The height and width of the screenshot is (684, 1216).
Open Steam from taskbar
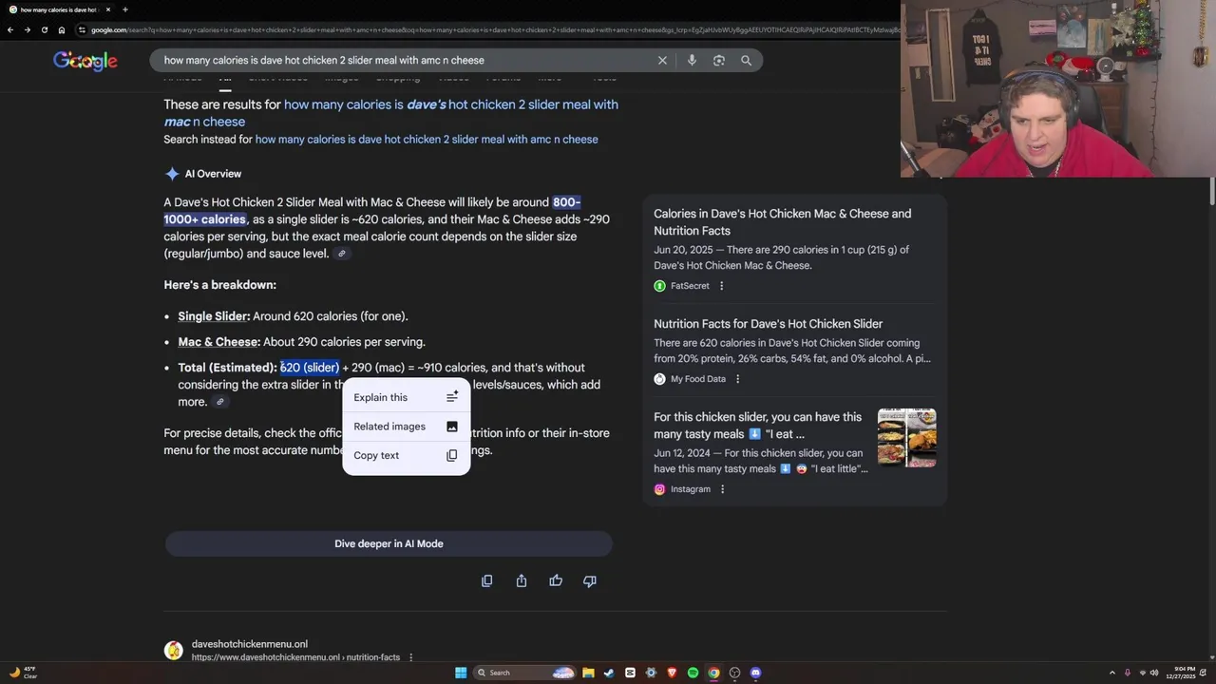[x=609, y=673]
